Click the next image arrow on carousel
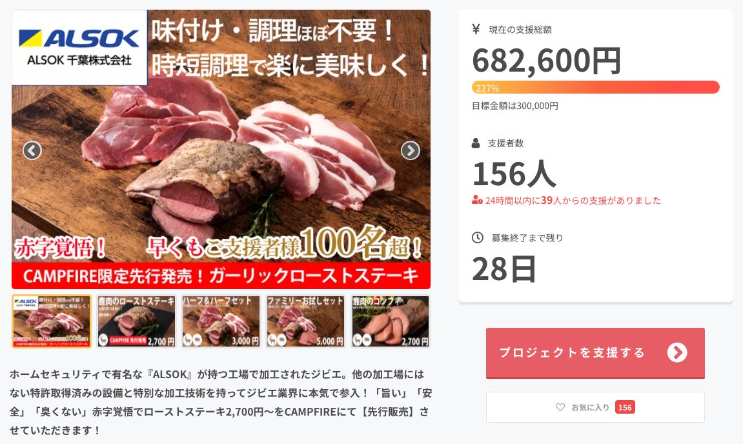This screenshot has height=444, width=743. pyautogui.click(x=411, y=150)
